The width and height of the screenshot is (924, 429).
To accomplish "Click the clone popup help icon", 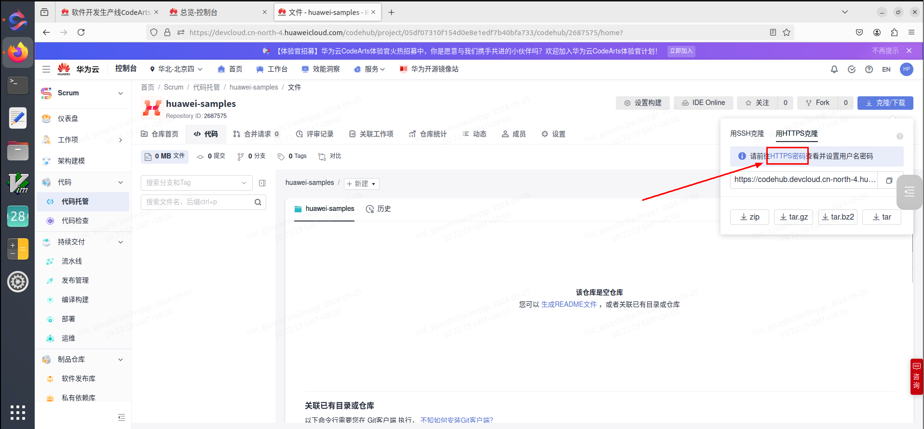I will [900, 136].
